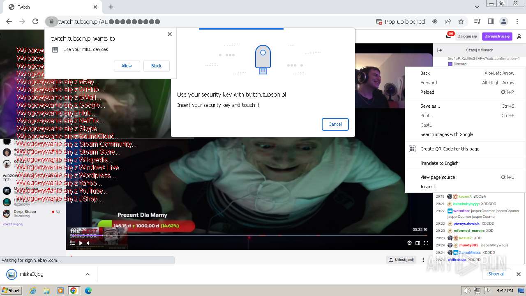Image resolution: width=526 pixels, height=296 pixels.
Task: Open the Pop-up blocked notice
Action: coord(400,22)
